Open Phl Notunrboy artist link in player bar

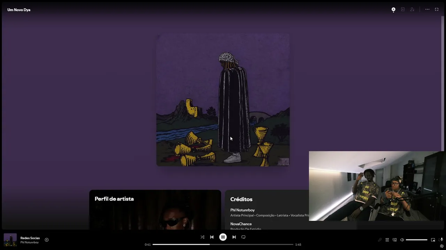click(x=30, y=242)
